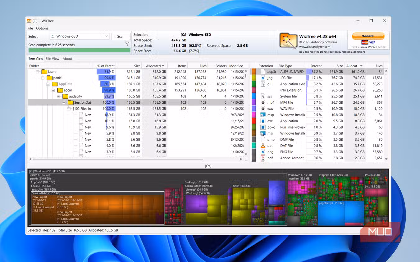Open the drive selection dropdown

pyautogui.click(x=79, y=36)
